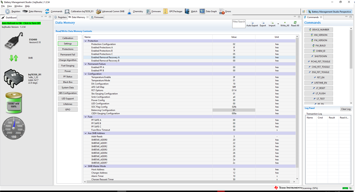Select the Charge Algorithm category button
355x192 pixels.
click(x=68, y=60)
